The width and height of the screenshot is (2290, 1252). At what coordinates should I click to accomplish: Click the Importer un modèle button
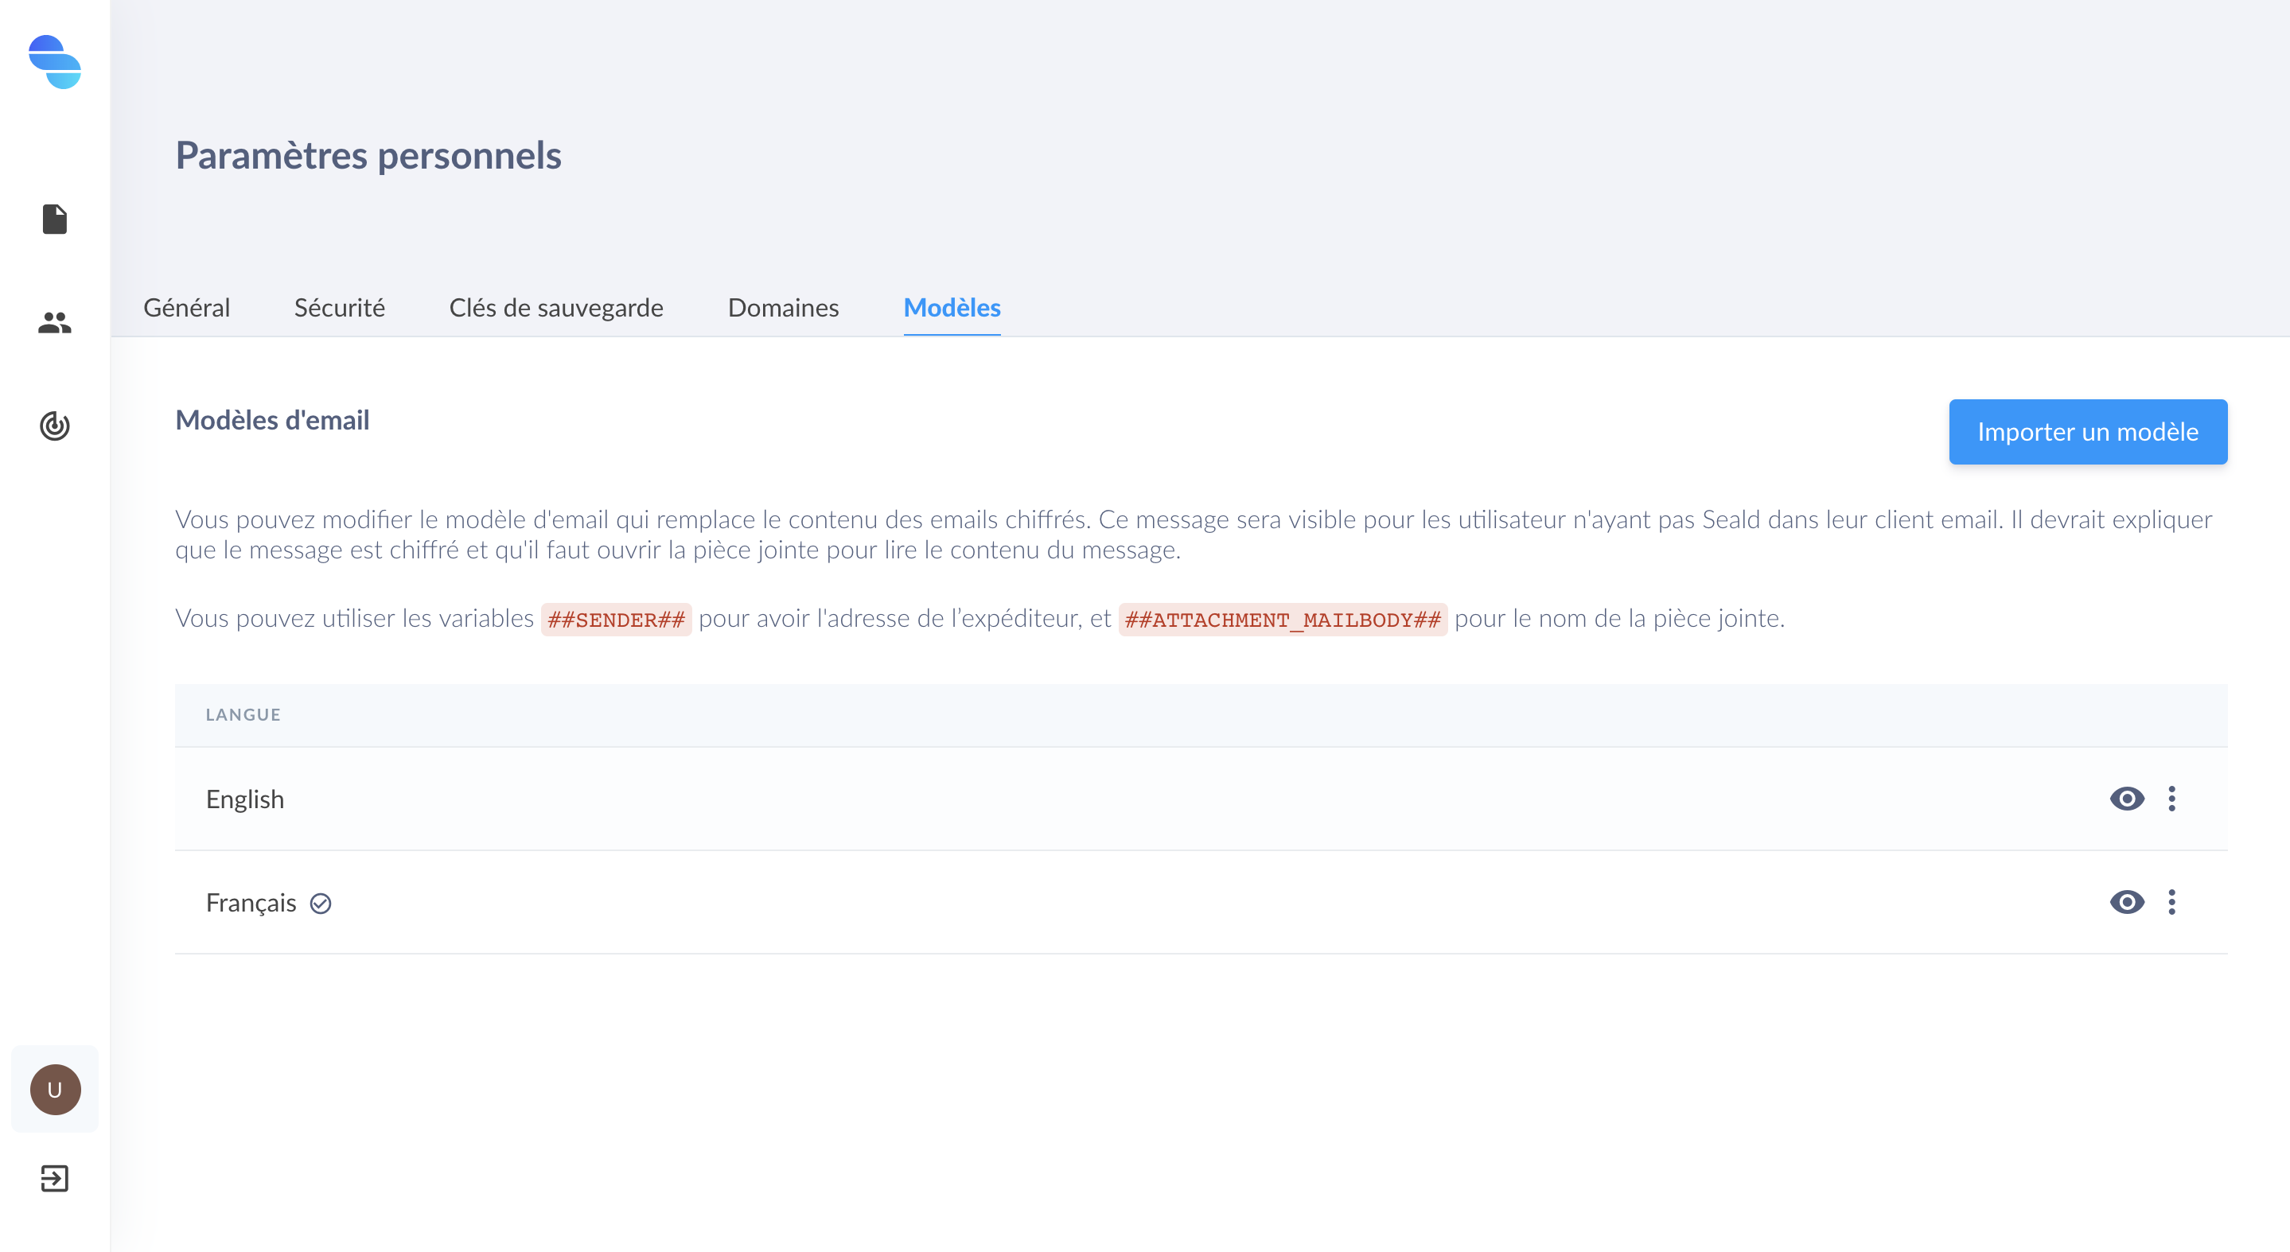coord(2087,432)
